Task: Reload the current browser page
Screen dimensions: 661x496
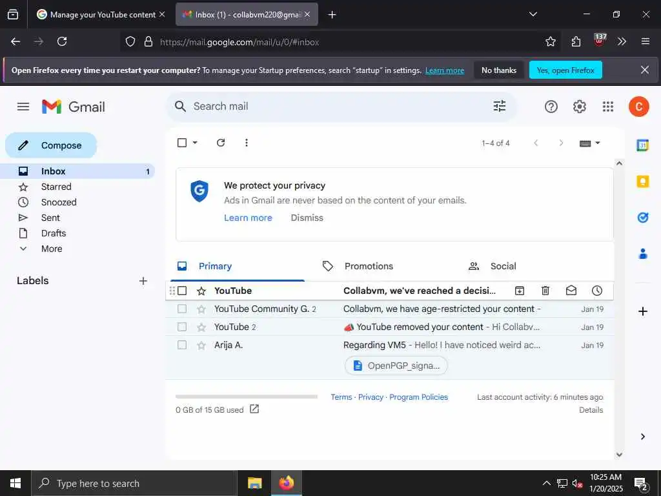Action: click(x=62, y=41)
